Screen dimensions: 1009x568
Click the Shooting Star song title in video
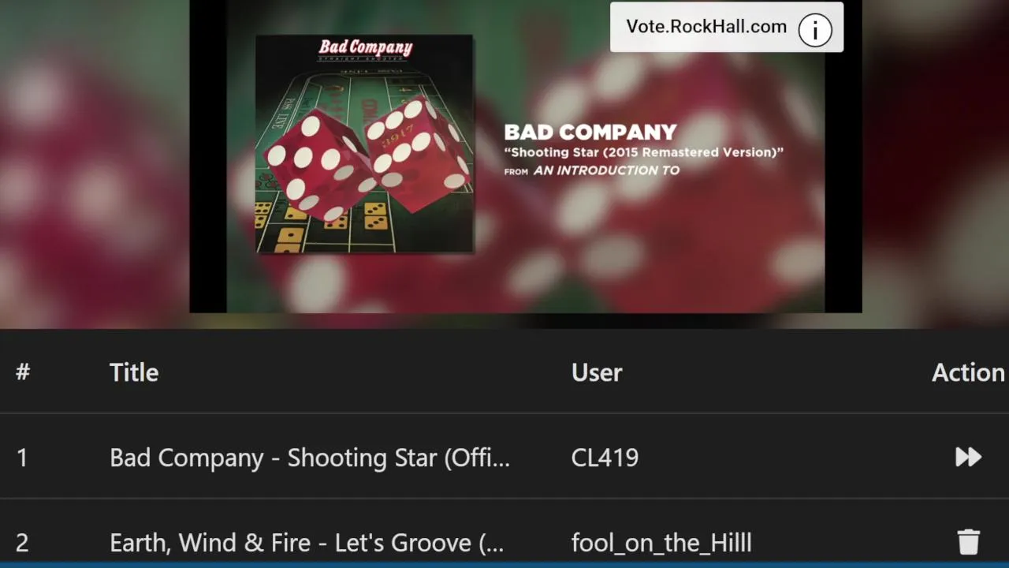coord(643,152)
